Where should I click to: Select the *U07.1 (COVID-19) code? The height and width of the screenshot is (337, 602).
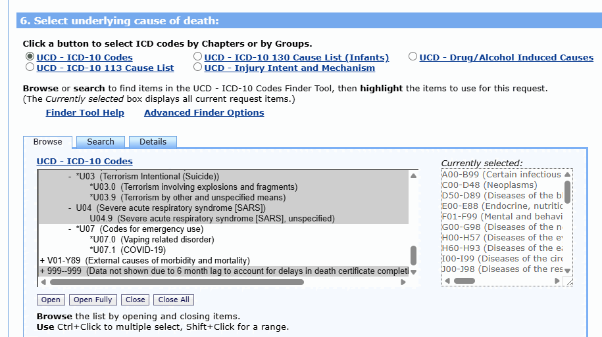pos(128,250)
